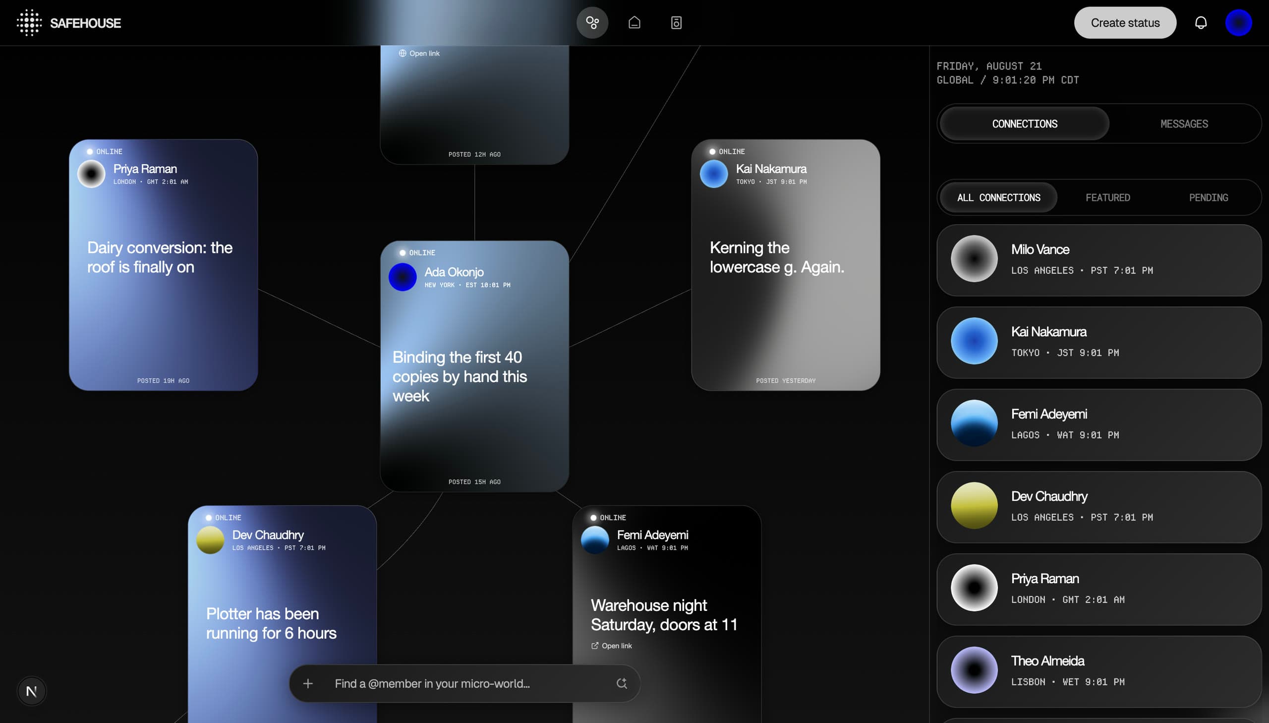
Task: Open link on the top partial card
Action: (x=419, y=53)
